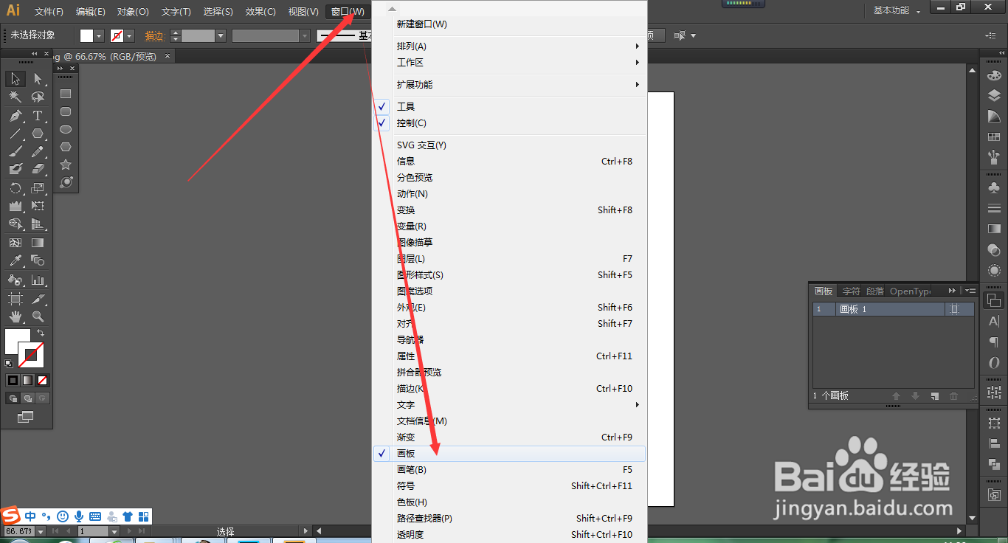Click the Change Screen Mode button
1008x543 pixels.
26,418
